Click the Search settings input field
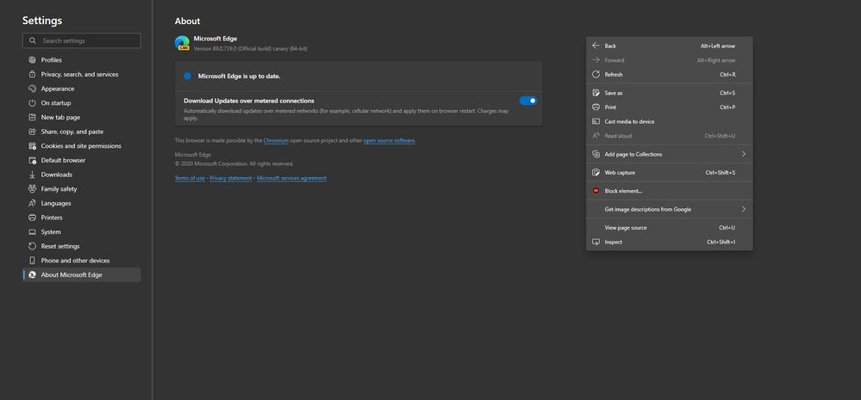 point(82,40)
